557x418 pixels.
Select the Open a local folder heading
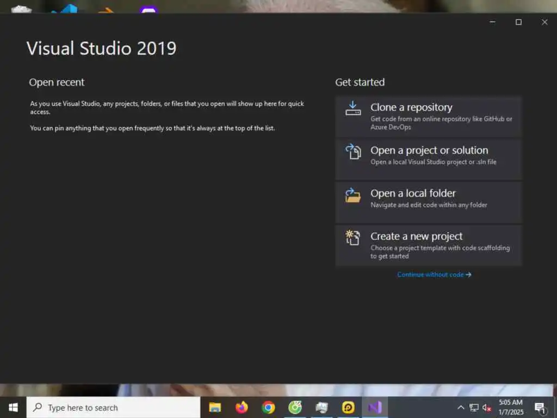pos(413,193)
